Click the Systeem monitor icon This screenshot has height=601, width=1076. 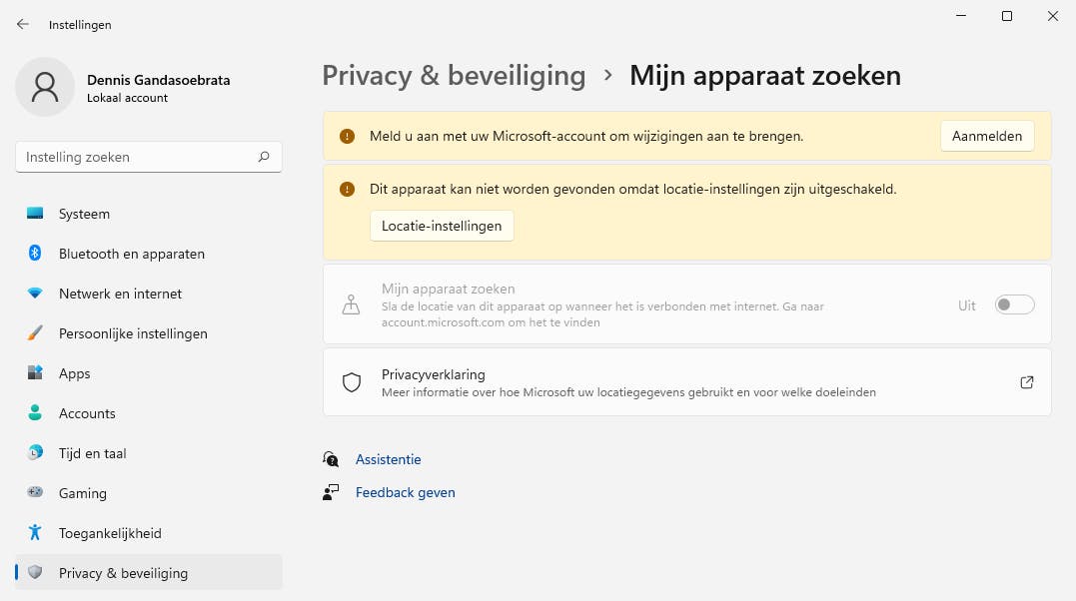click(x=35, y=214)
